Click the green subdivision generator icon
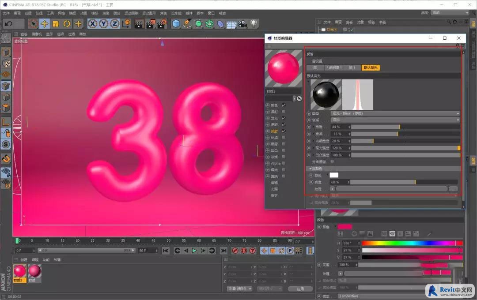The width and height of the screenshot is (477, 300). (198, 23)
